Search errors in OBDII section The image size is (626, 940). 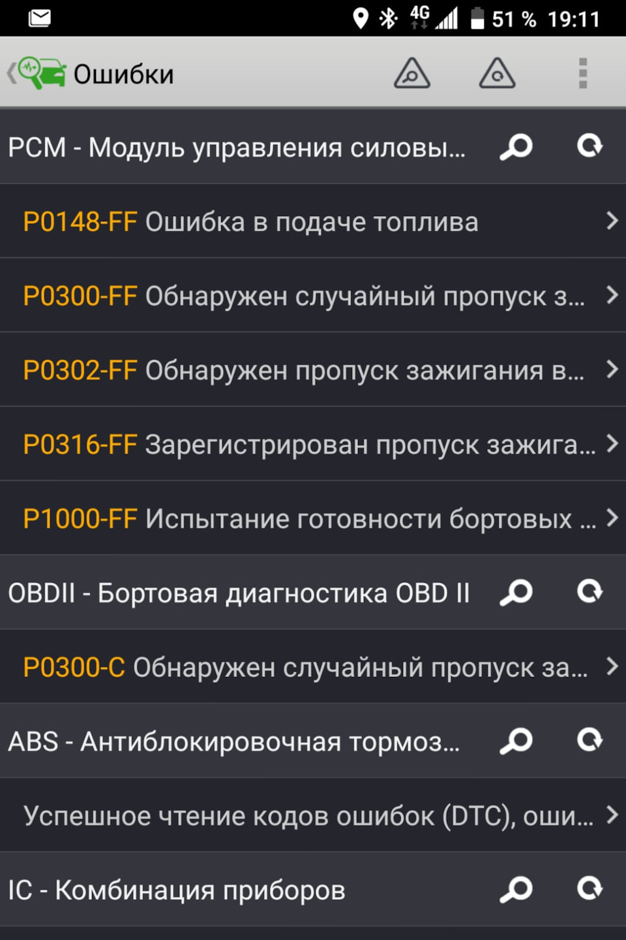pyautogui.click(x=516, y=593)
